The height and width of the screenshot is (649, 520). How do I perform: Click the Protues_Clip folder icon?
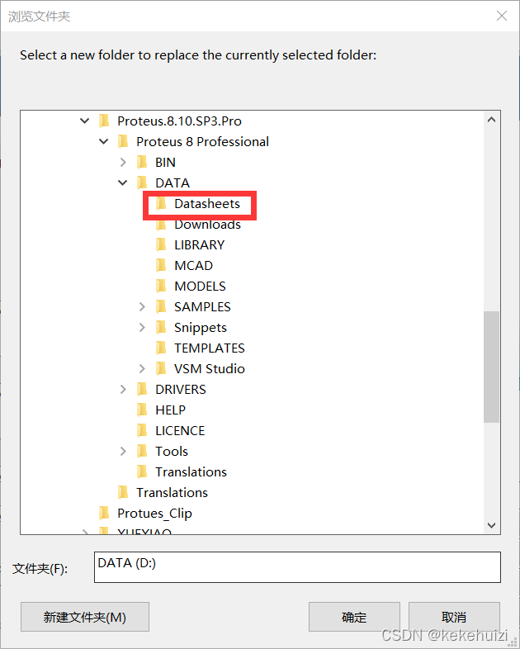point(104,514)
